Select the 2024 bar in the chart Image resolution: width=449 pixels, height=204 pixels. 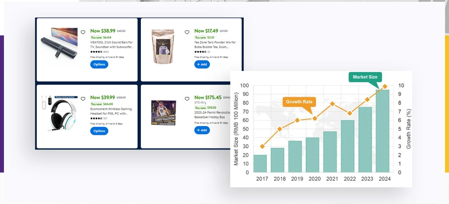(x=382, y=131)
